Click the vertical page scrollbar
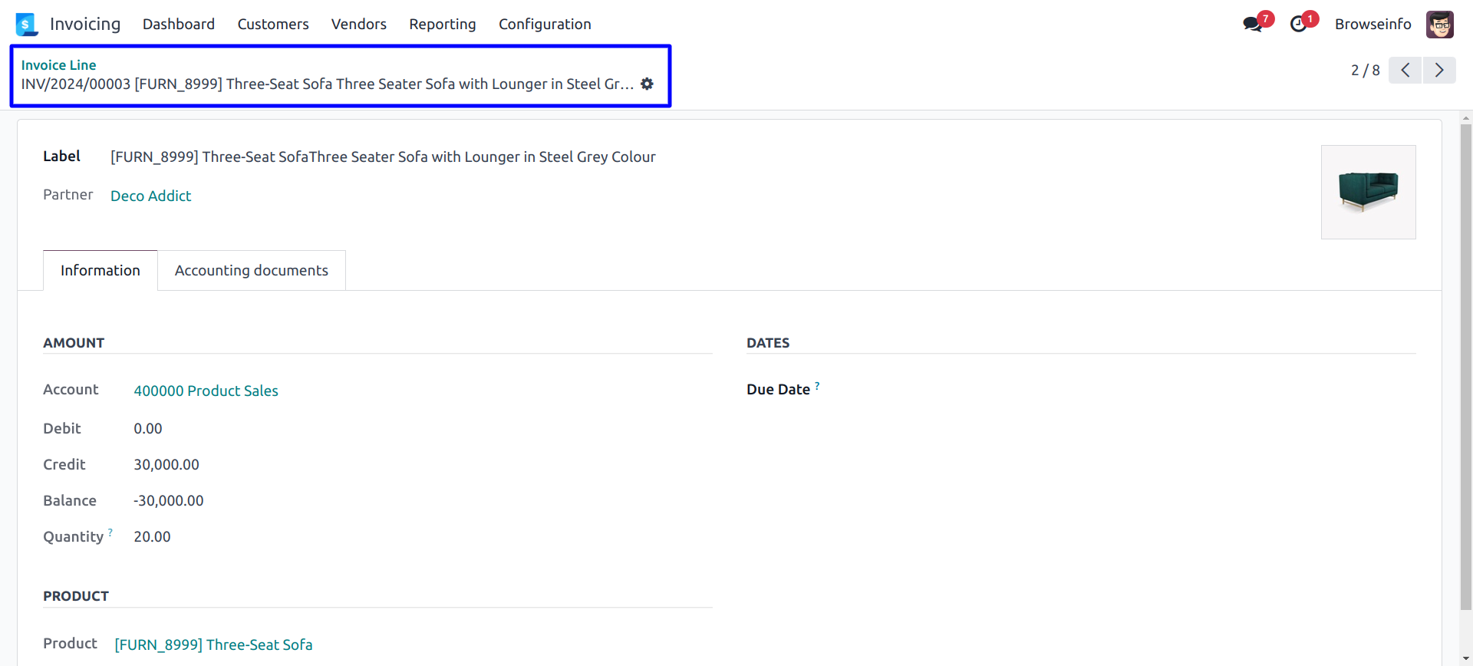Image resolution: width=1473 pixels, height=666 pixels. [1466, 368]
